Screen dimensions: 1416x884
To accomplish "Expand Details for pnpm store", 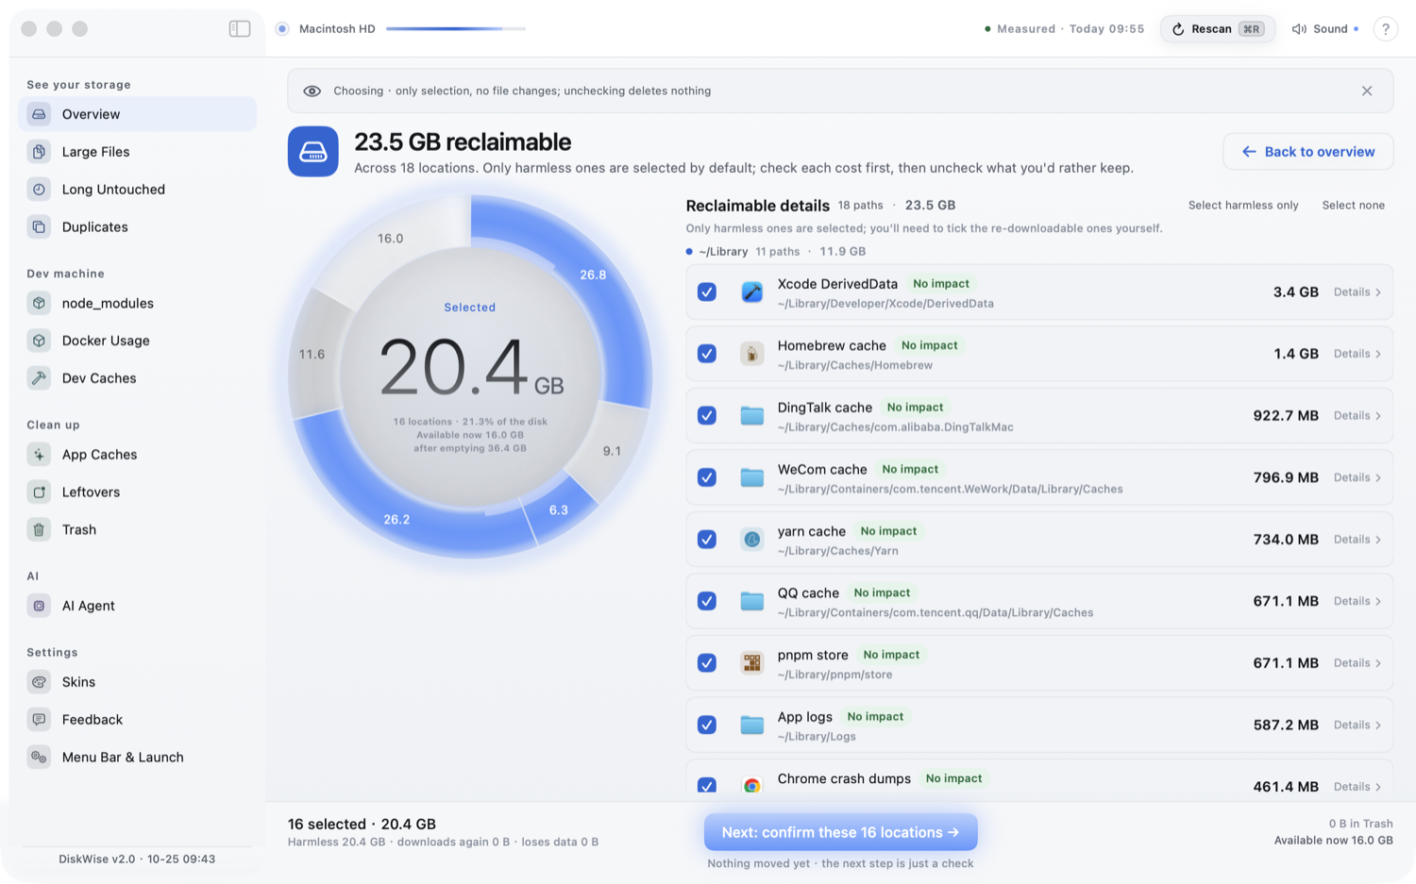I will coord(1357,663).
